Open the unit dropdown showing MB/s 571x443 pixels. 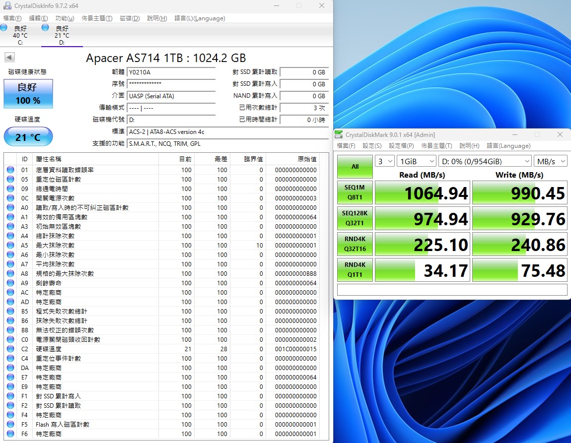(551, 161)
